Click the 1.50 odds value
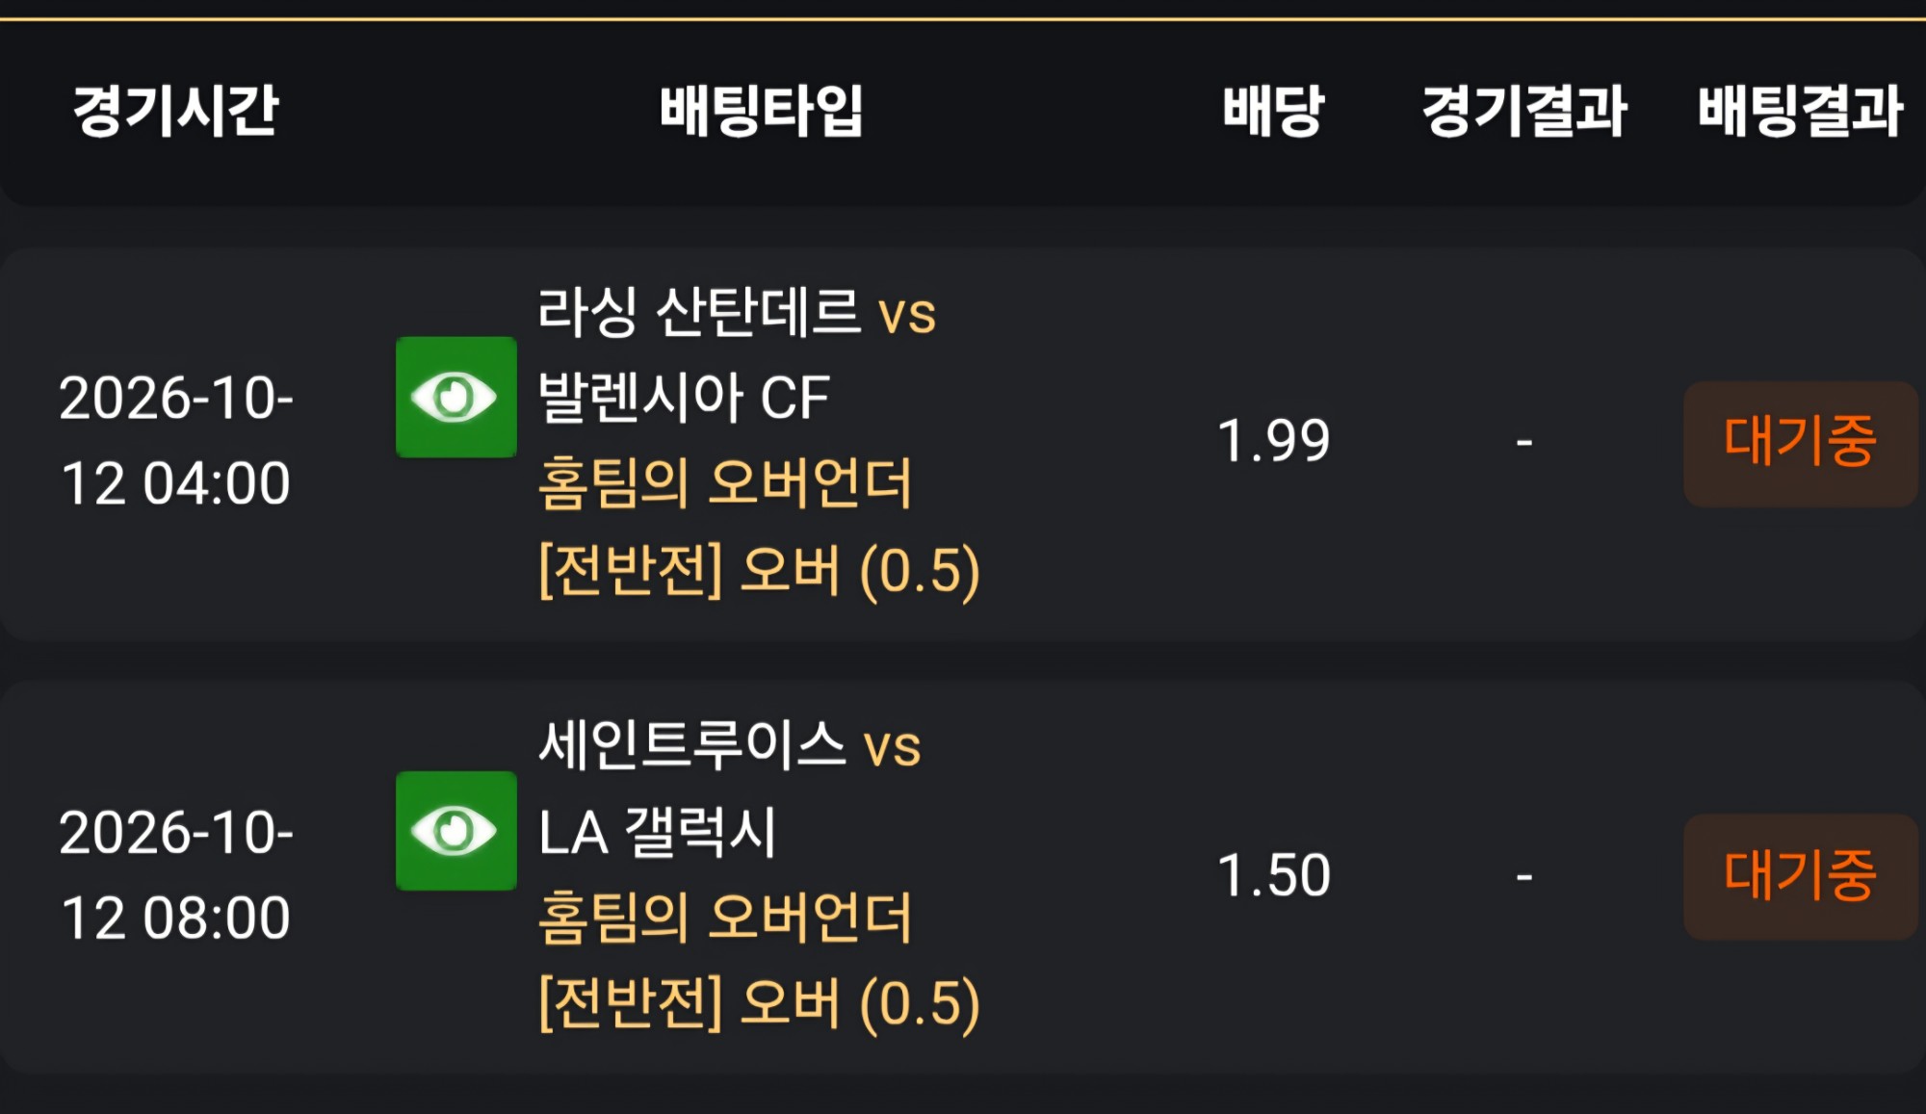 point(1274,876)
